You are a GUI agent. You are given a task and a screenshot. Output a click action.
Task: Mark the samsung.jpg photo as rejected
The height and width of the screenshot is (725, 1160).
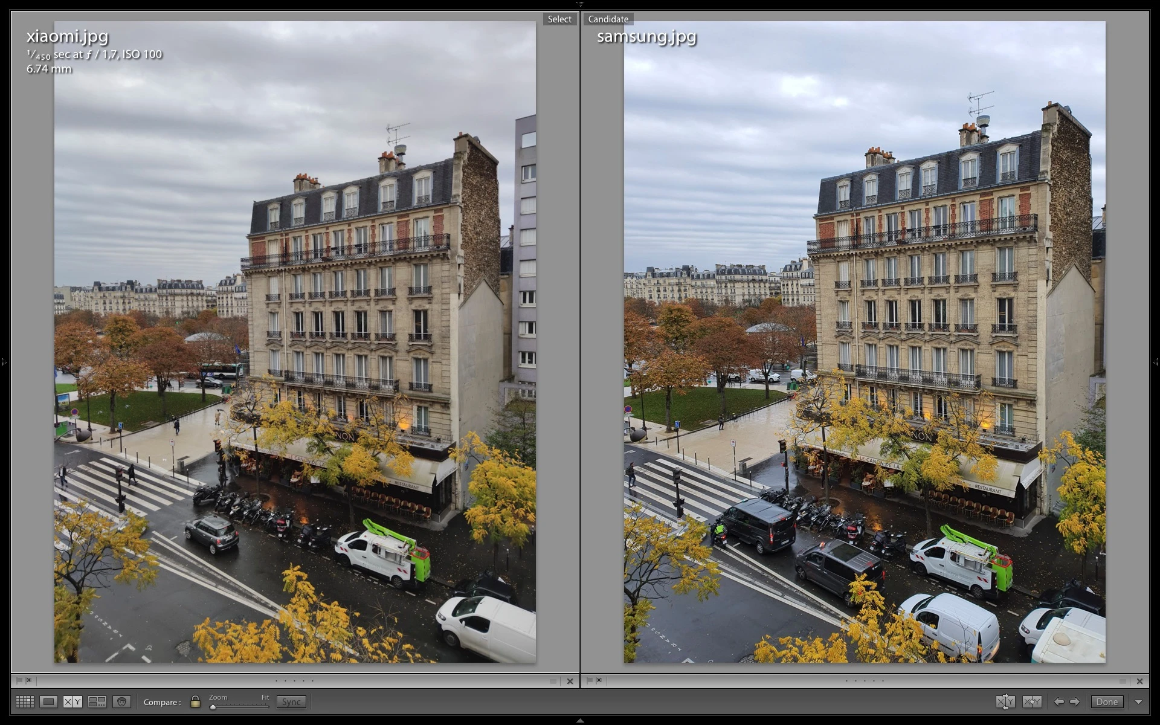click(599, 680)
